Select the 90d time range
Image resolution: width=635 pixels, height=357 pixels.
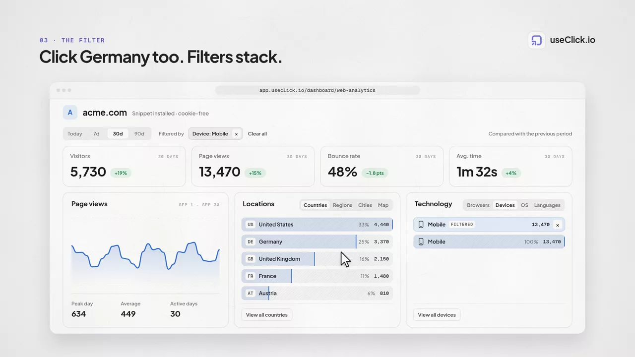pos(139,134)
